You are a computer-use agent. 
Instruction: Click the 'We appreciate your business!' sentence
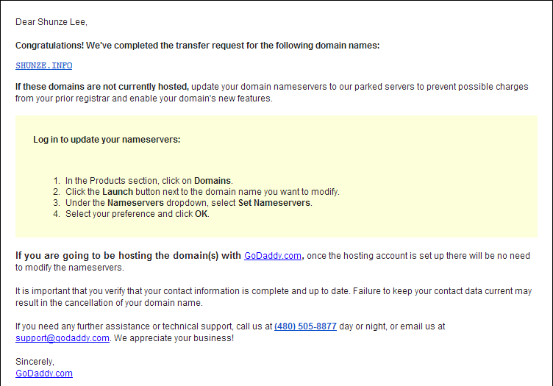[x=174, y=338]
